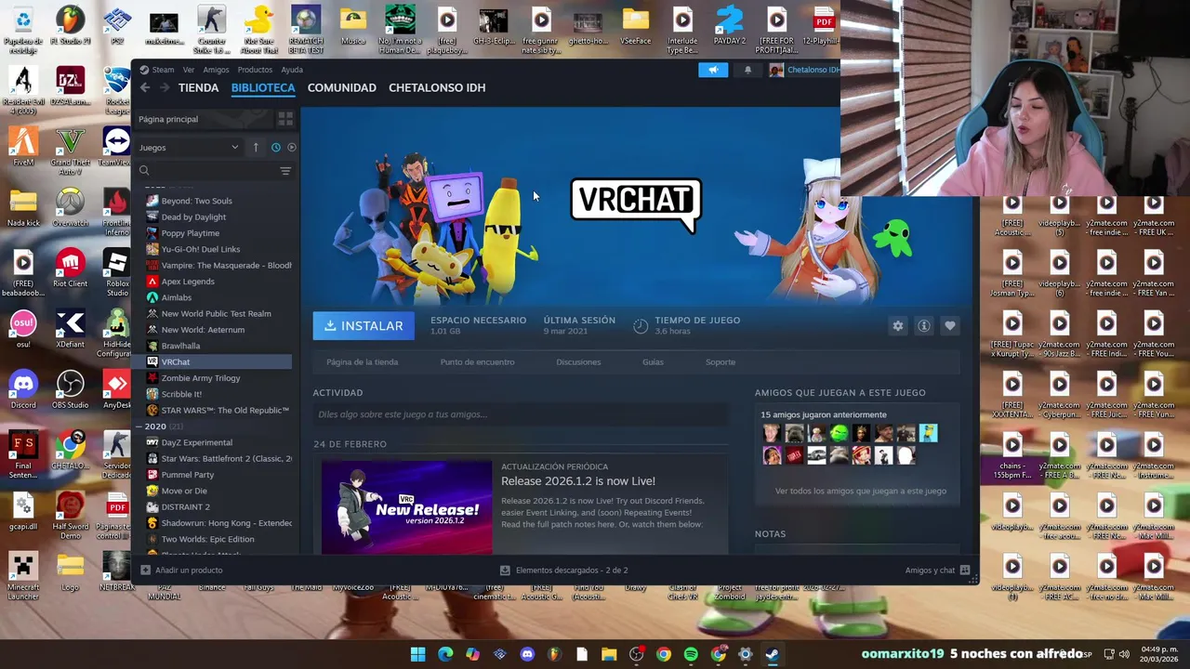Viewport: 1190px width, 669px height.
Task: Open FL Studio 21 desktop shortcut
Action: pyautogui.click(x=70, y=25)
